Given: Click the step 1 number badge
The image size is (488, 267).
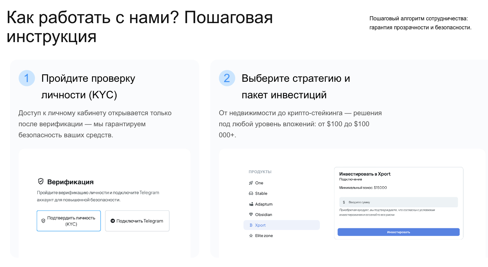Looking at the screenshot, I should coord(27,78).
